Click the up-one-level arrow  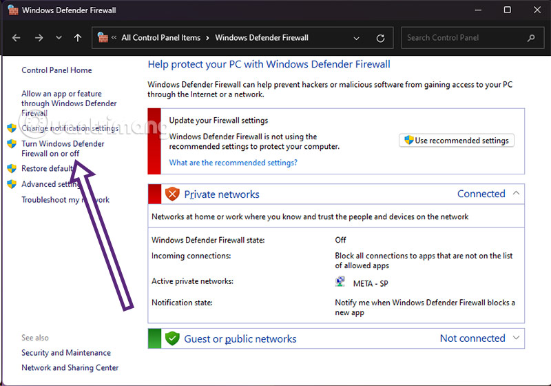coord(78,38)
